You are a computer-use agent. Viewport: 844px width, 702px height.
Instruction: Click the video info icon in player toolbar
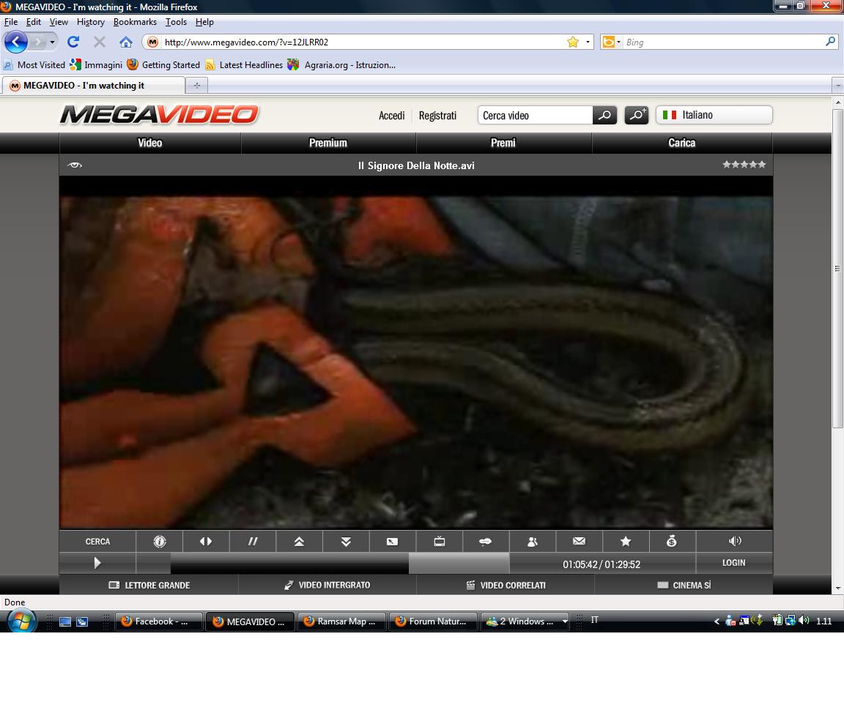tap(160, 542)
